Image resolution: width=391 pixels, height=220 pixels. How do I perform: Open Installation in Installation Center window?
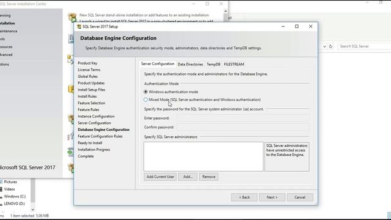[x=7, y=23]
